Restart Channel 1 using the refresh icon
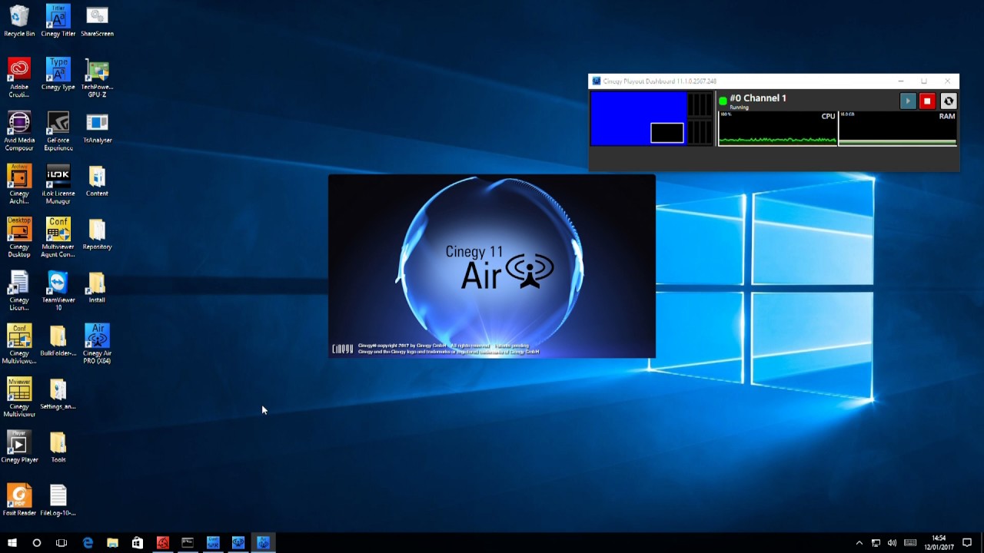Viewport: 984px width, 553px height. tap(949, 101)
